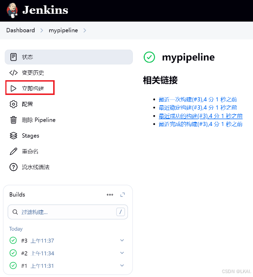The width and height of the screenshot is (253, 277).
Task: Click green success icon beside mypipeline title
Action: (149, 57)
